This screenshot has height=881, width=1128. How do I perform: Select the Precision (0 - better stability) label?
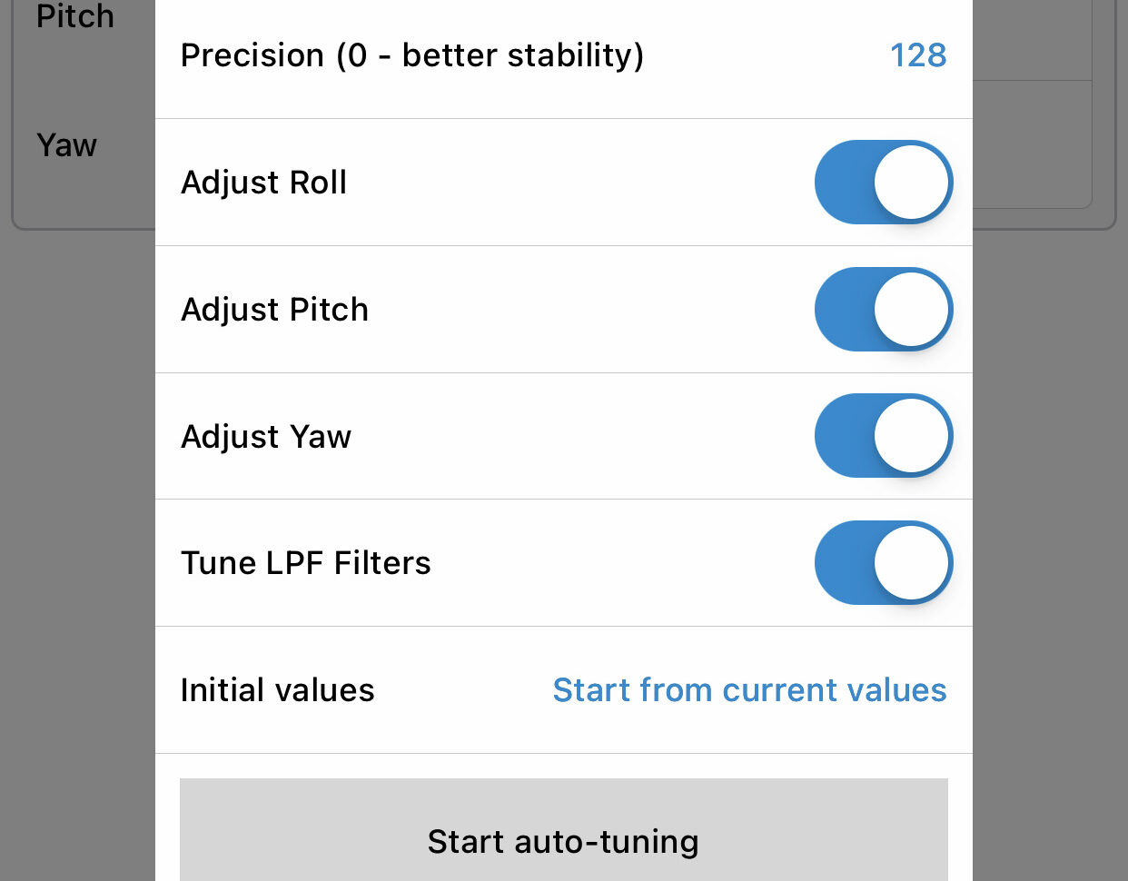(x=412, y=55)
